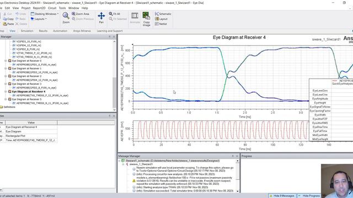Collapse Eye Diagram at Receiver 1 node
Screen dimensions: 353x198
click(6, 68)
